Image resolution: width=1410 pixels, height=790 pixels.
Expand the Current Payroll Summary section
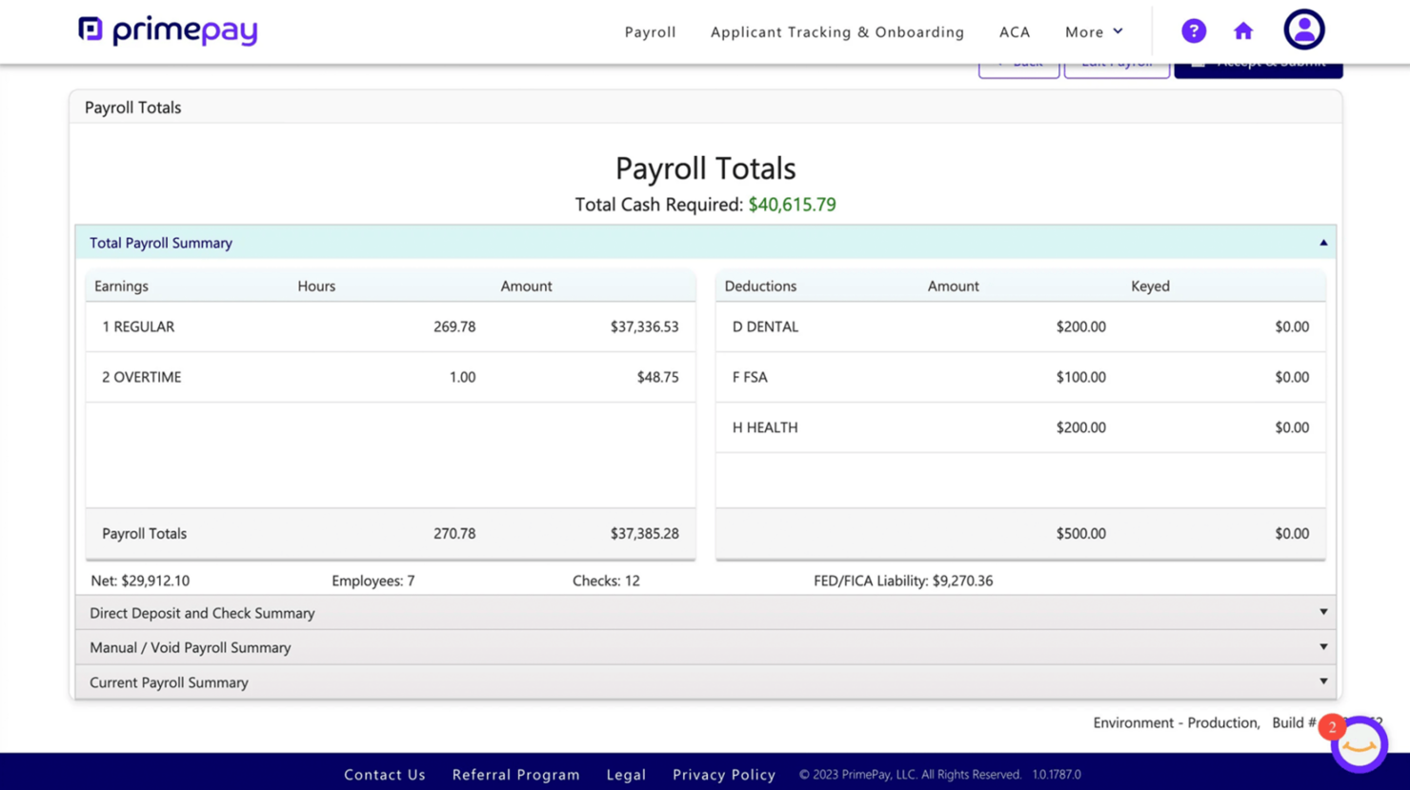point(706,682)
